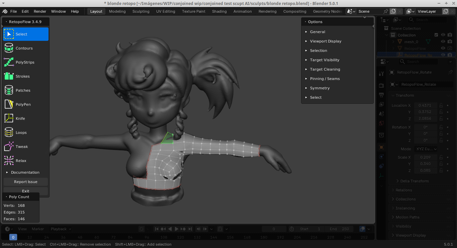The height and width of the screenshot is (248, 457).
Task: Disable mesh_0 in renders camera icon
Action: coord(450,42)
